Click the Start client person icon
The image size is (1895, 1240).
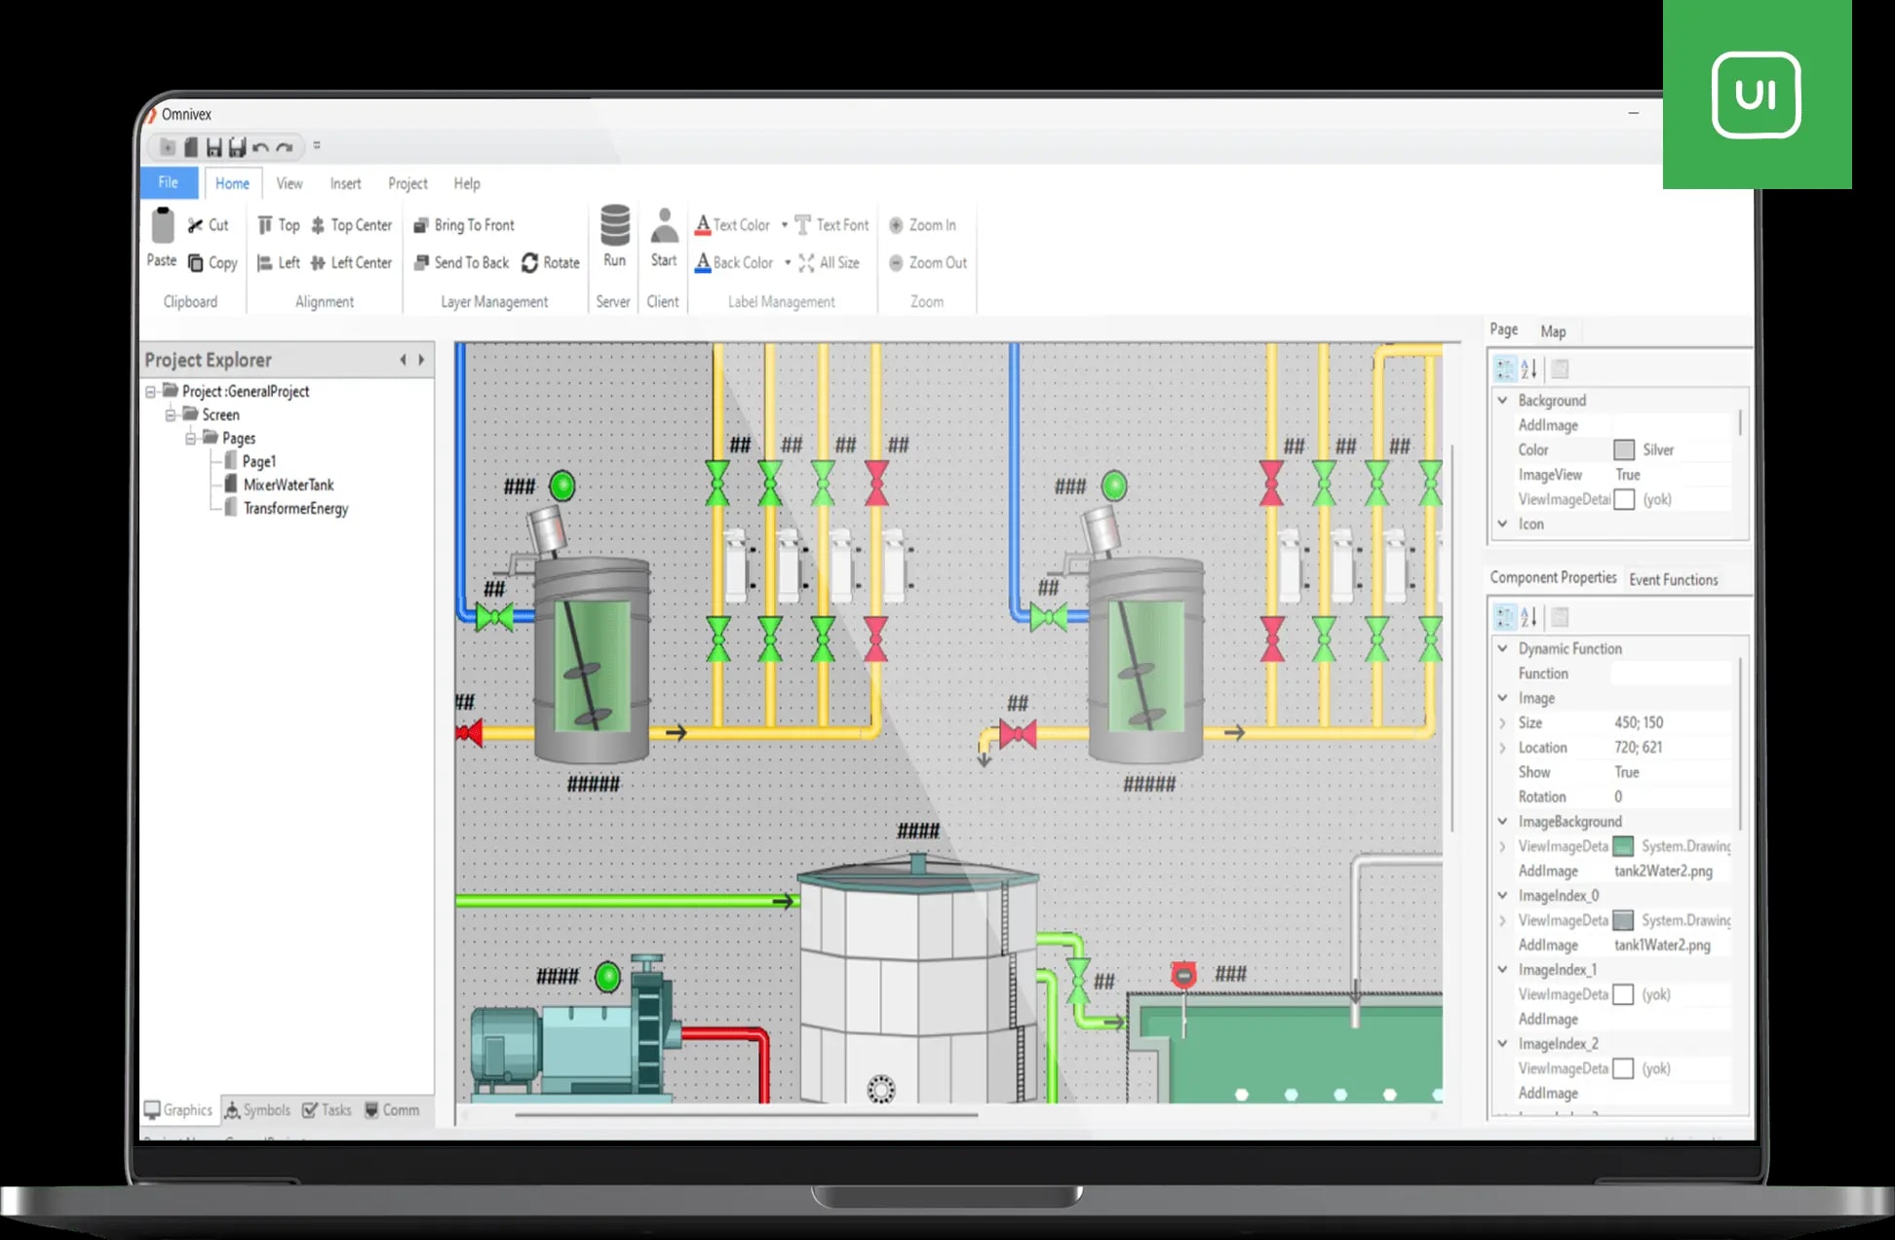(x=664, y=225)
